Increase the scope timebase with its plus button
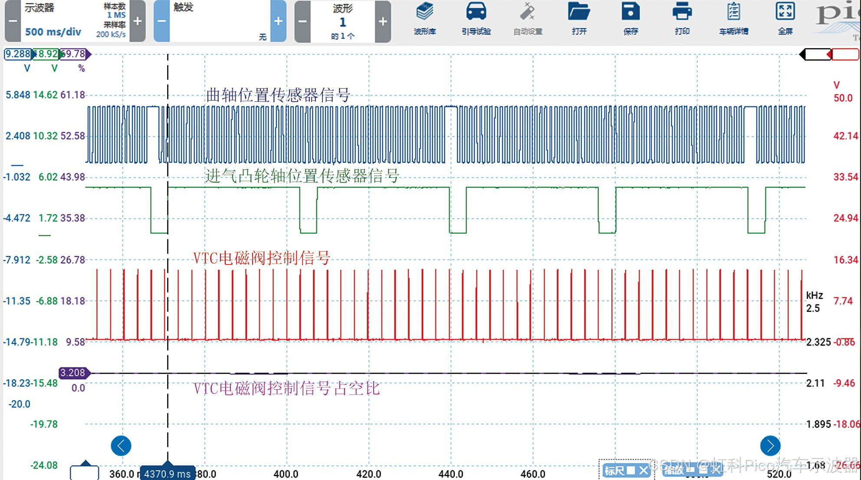The image size is (861, 480). coord(138,21)
